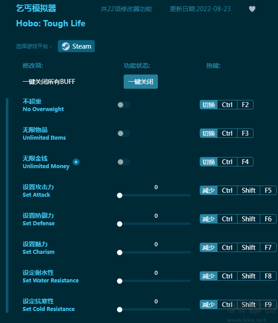Image resolution: width=278 pixels, height=323 pixels.
Task: Click the 一键关闭所有BUFF label
Action: [x=49, y=82]
